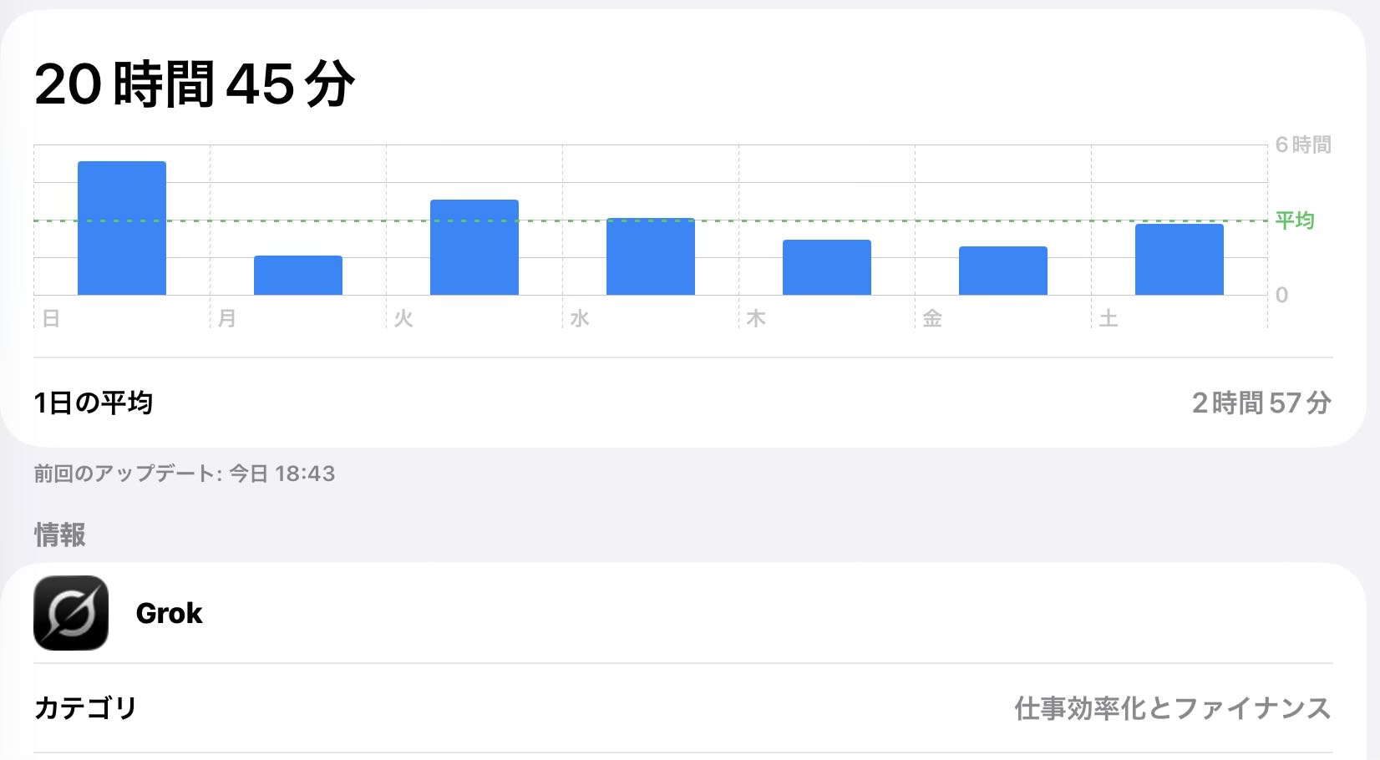This screenshot has height=760, width=1380.
Task: Tap the 1日の平均 row label
Action: pos(94,403)
